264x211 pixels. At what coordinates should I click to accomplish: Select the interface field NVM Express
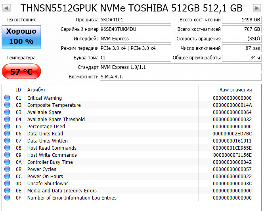click(135, 39)
